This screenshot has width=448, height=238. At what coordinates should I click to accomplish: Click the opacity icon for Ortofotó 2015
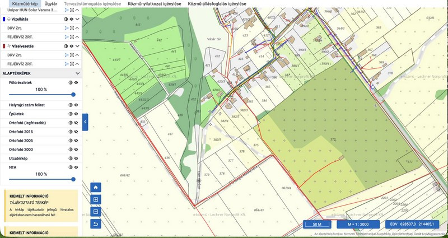71,132
